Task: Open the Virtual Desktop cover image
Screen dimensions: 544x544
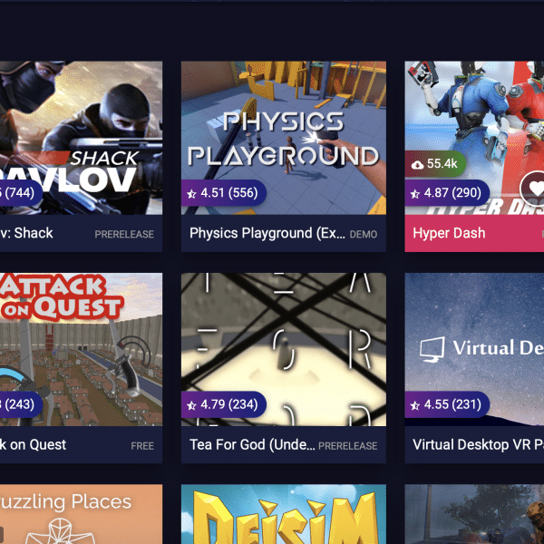Action: coord(474,349)
